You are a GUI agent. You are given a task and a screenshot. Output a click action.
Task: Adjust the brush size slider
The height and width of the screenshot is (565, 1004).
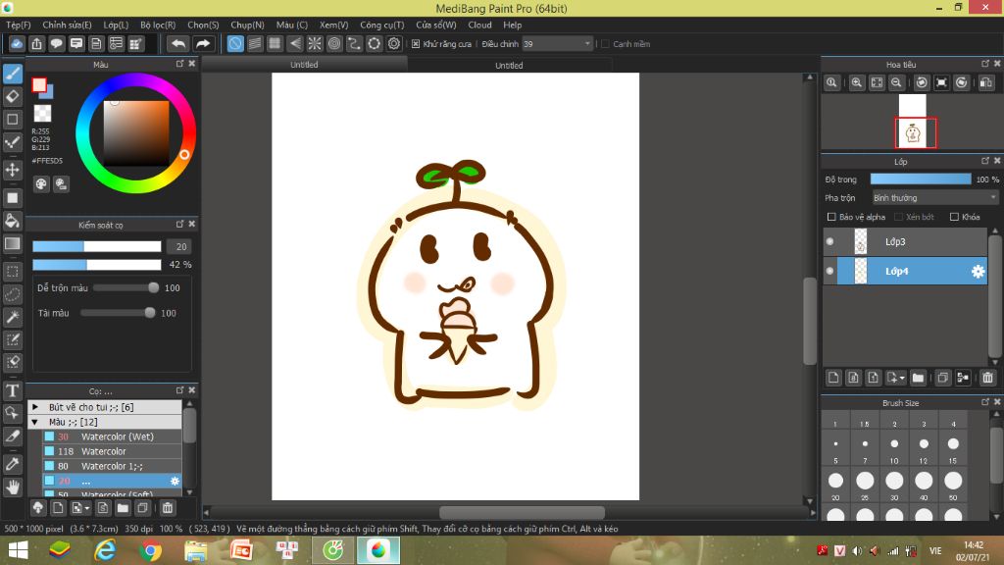click(x=97, y=246)
